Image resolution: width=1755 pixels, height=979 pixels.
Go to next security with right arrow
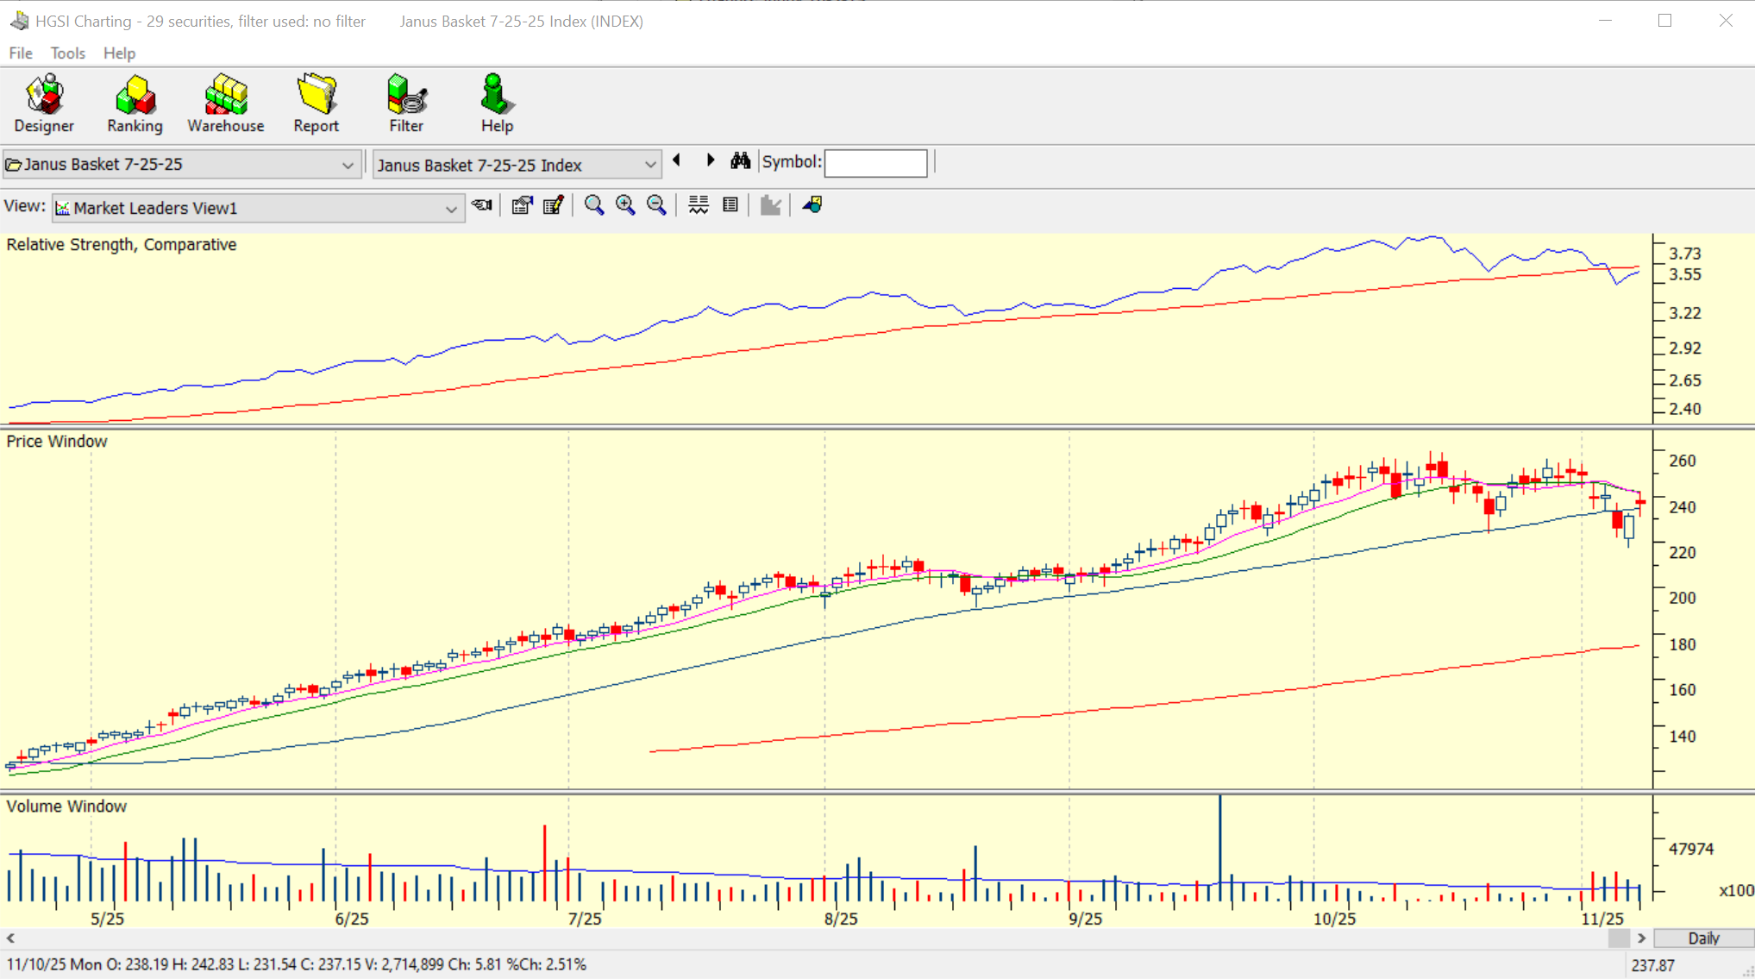coord(711,161)
